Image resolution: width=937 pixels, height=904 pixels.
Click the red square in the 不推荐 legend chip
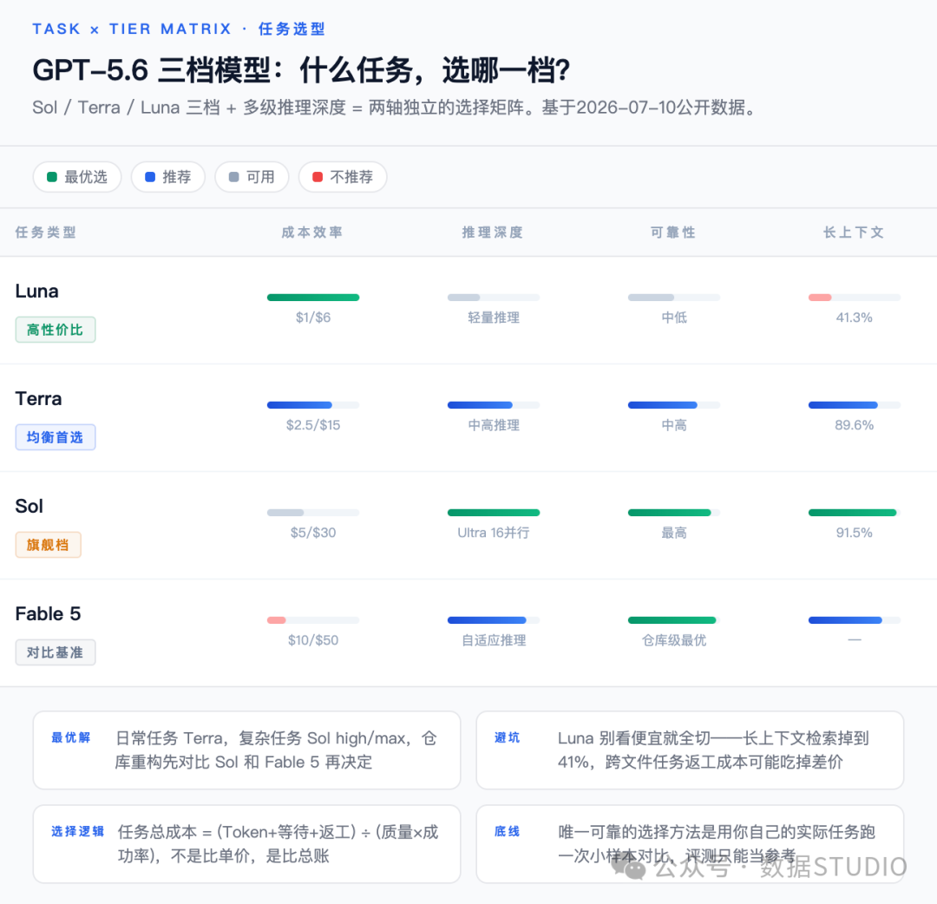(318, 177)
